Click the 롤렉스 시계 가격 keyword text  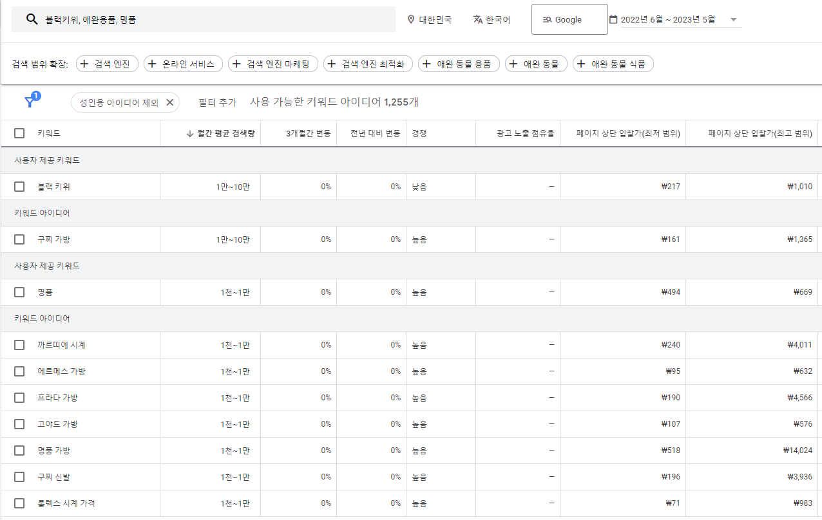[x=66, y=503]
